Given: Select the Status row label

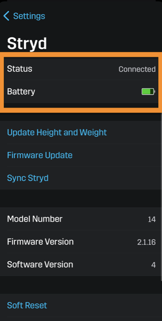Looking at the screenshot, I should (20, 69).
